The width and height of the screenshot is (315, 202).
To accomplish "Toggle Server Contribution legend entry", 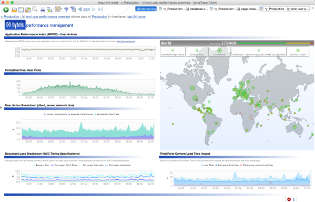I will pos(55,114).
